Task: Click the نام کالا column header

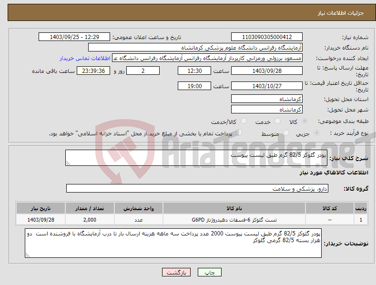Action: pos(234,208)
